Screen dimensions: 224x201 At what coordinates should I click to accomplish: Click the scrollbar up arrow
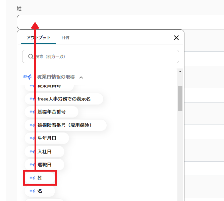[180, 71]
